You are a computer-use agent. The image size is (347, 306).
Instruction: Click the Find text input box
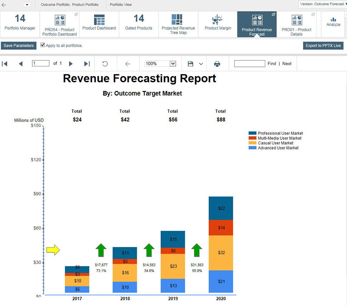pyautogui.click(x=249, y=64)
